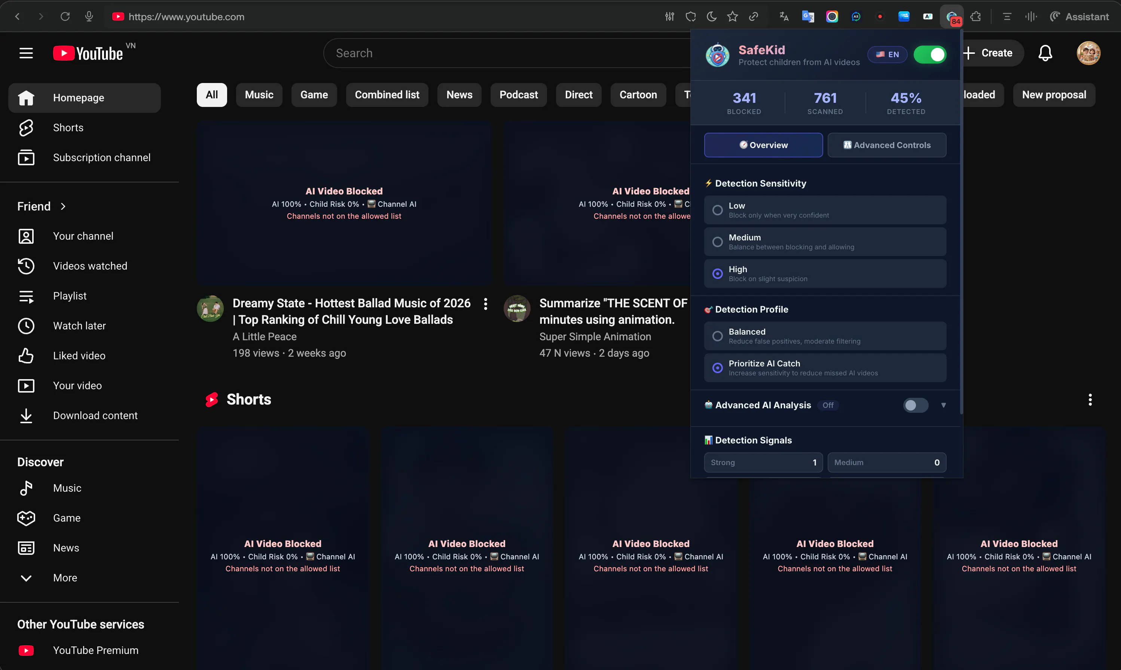
Task: Select Low detection sensitivity
Action: (825, 210)
